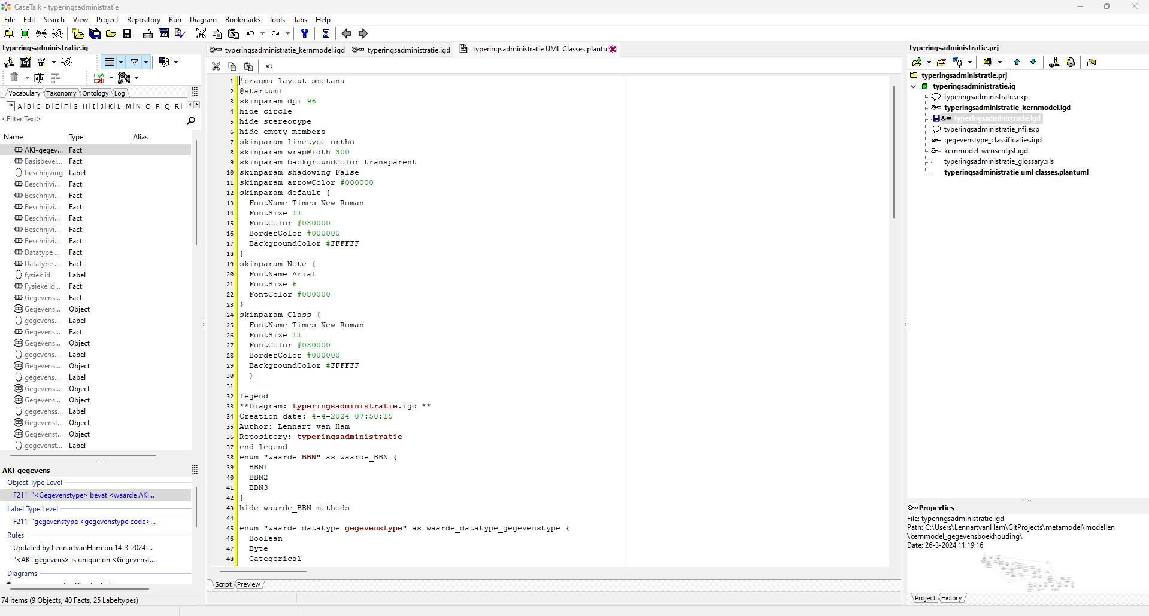Click the back arrow navigation icon
1149x616 pixels.
point(346,33)
